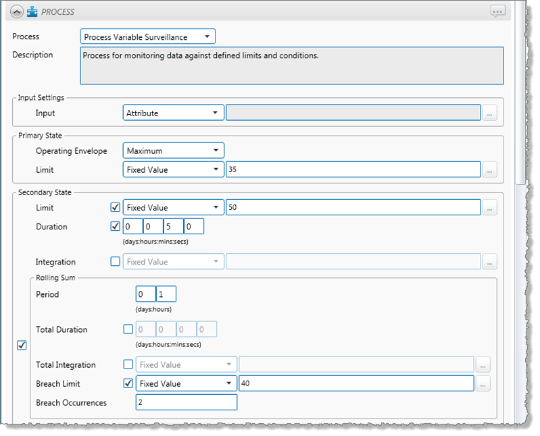Open the Process Variable Surveillance dropdown
This screenshot has height=436, width=540.
click(147, 37)
